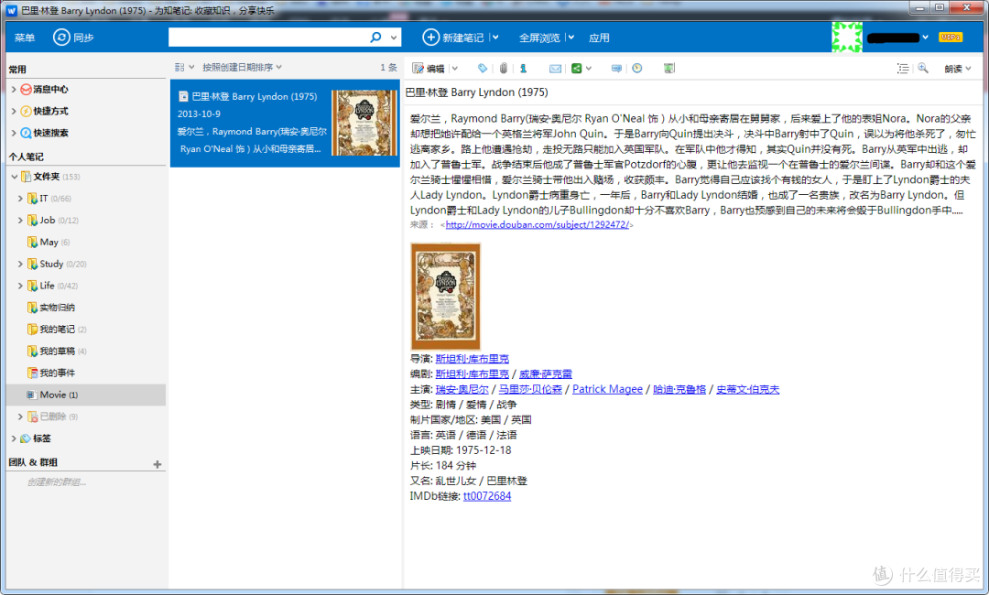The image size is (989, 595).
Task: Focus the search input field
Action: pos(268,38)
